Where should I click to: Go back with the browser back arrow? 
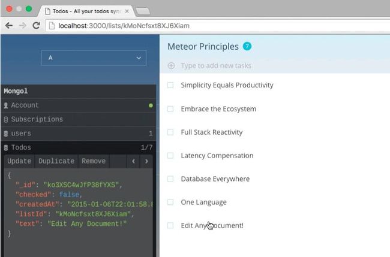point(9,25)
